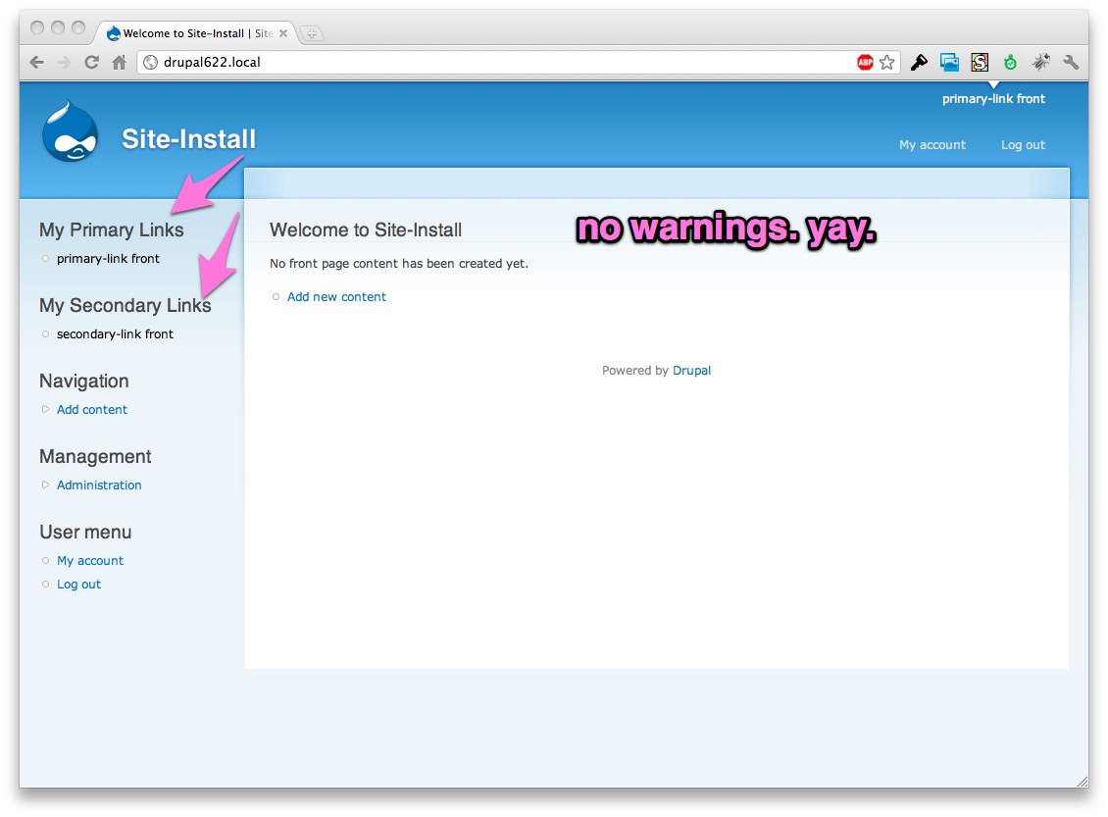This screenshot has width=1108, height=817.
Task: Click Add content in the Navigation block
Action: (92, 410)
